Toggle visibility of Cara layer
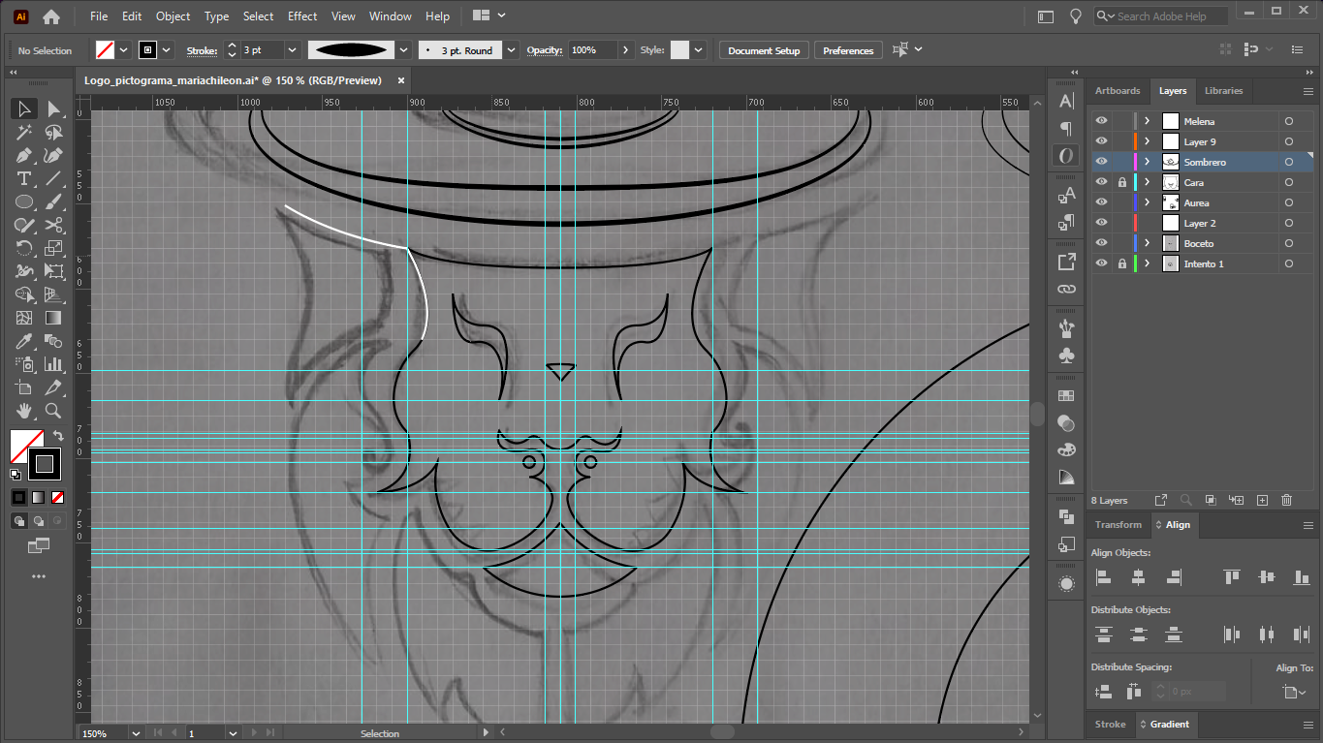The height and width of the screenshot is (743, 1323). pos(1101,182)
